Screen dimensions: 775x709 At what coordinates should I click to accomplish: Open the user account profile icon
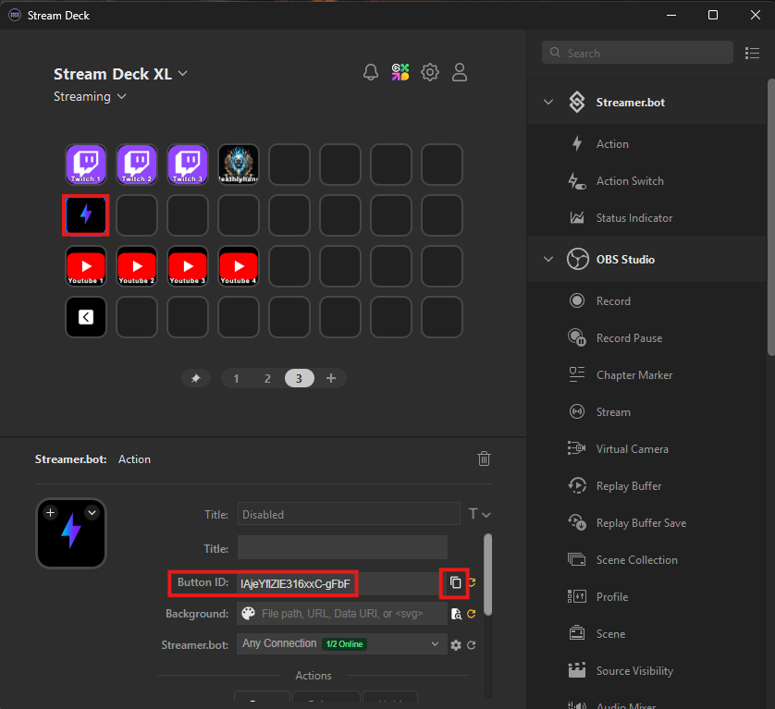click(460, 73)
